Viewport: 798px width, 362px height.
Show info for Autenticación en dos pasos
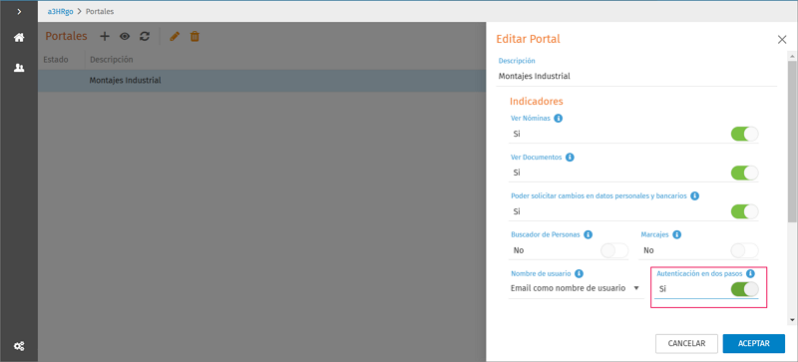pos(750,273)
